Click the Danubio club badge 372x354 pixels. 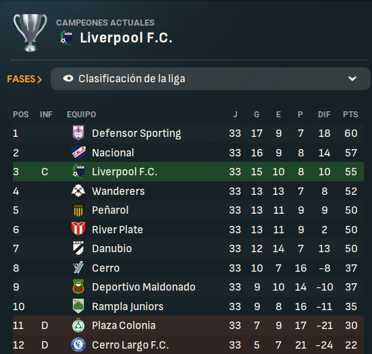(x=78, y=248)
